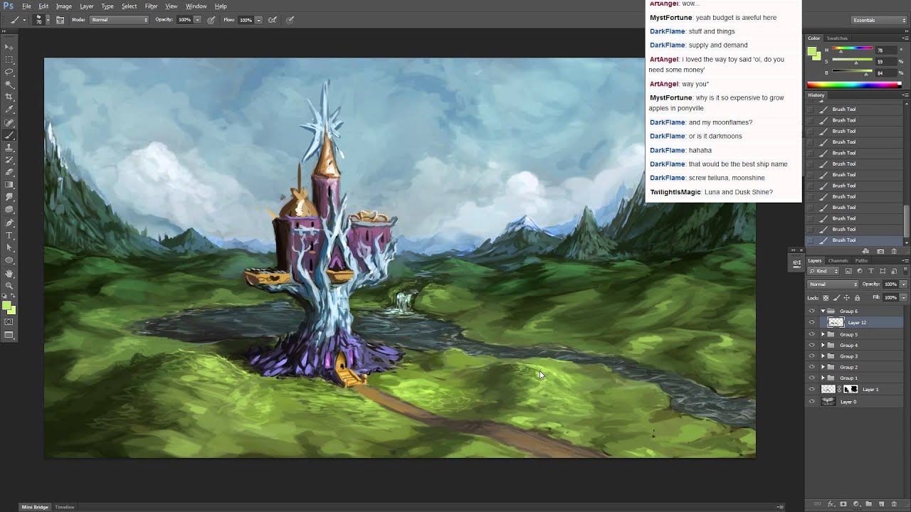Click the foreground color swatch in toolbar
This screenshot has width=911, height=512.
click(6, 306)
